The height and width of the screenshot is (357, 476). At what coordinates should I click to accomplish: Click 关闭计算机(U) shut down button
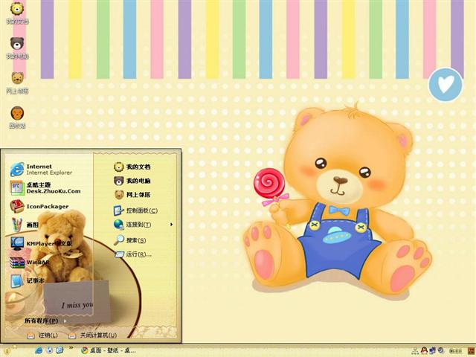[x=92, y=335]
